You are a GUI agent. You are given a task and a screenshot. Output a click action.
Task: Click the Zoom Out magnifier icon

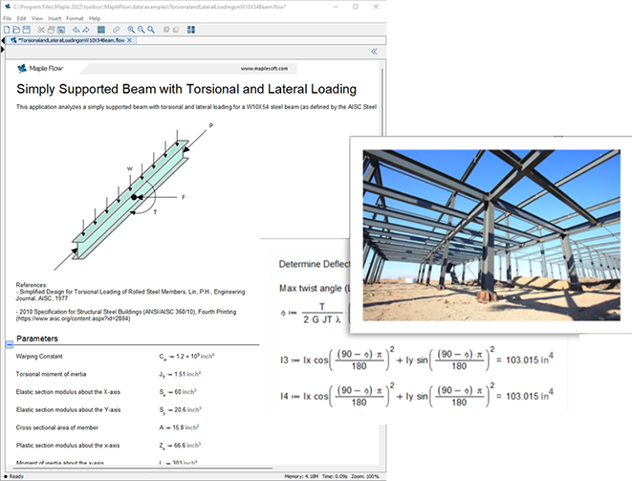pos(141,30)
